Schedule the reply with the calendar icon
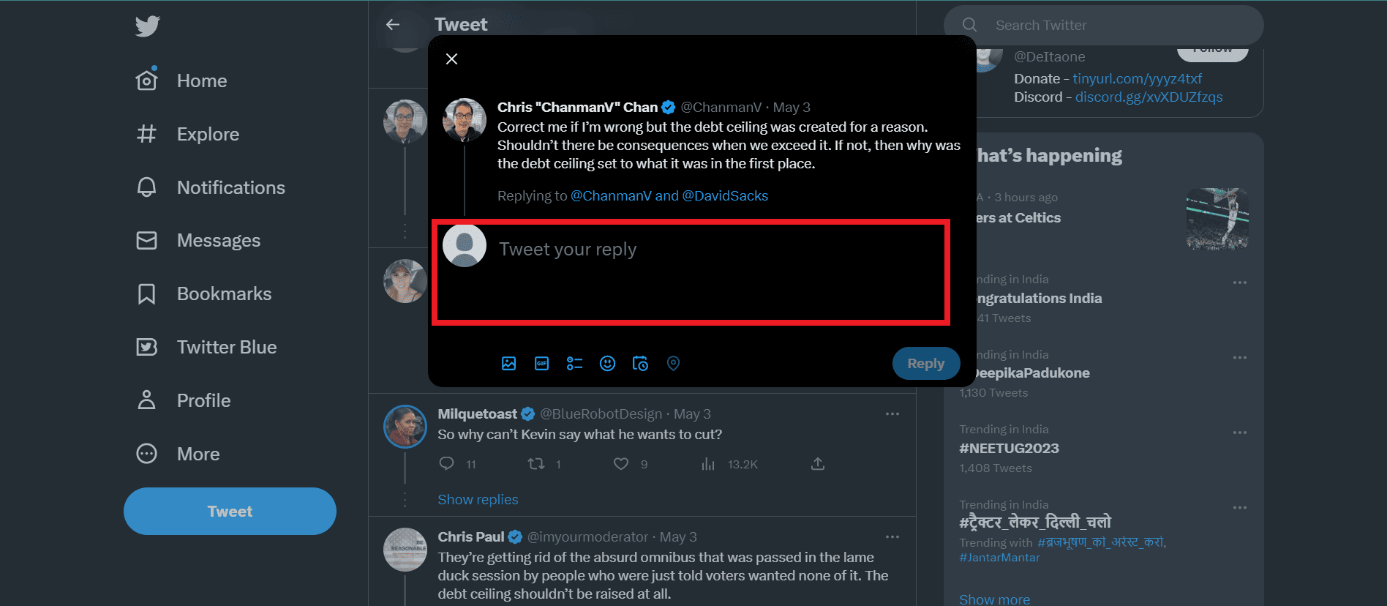1387x606 pixels. click(640, 363)
